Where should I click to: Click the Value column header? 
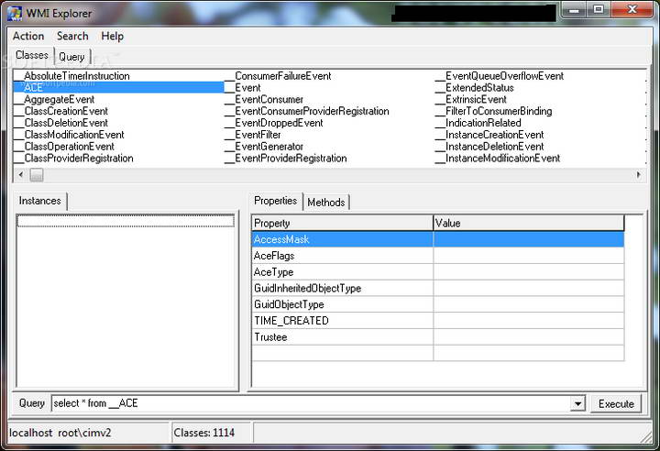point(529,223)
